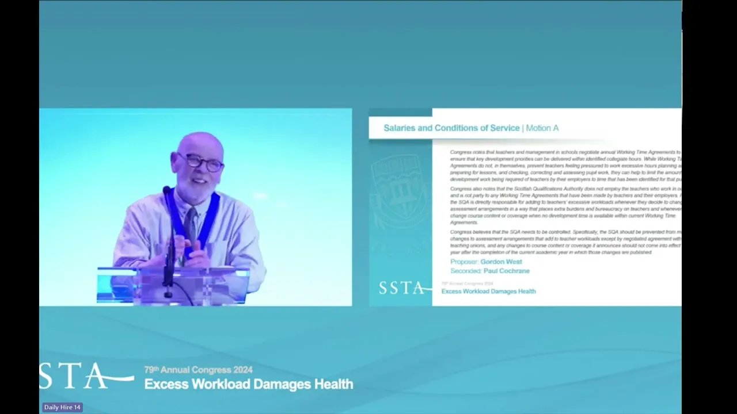Viewport: 737px width, 414px height.
Task: Click the 'Motion A' text in slide title
Action: coord(542,128)
